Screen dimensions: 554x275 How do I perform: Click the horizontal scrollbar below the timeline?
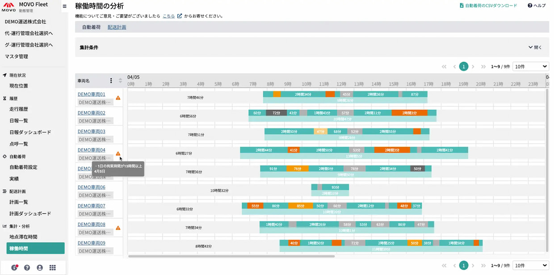coord(231,256)
